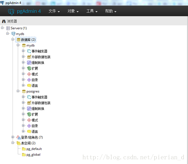Select the postgres database label

point(33,92)
